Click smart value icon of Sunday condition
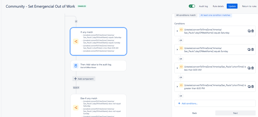 coord(181,48)
